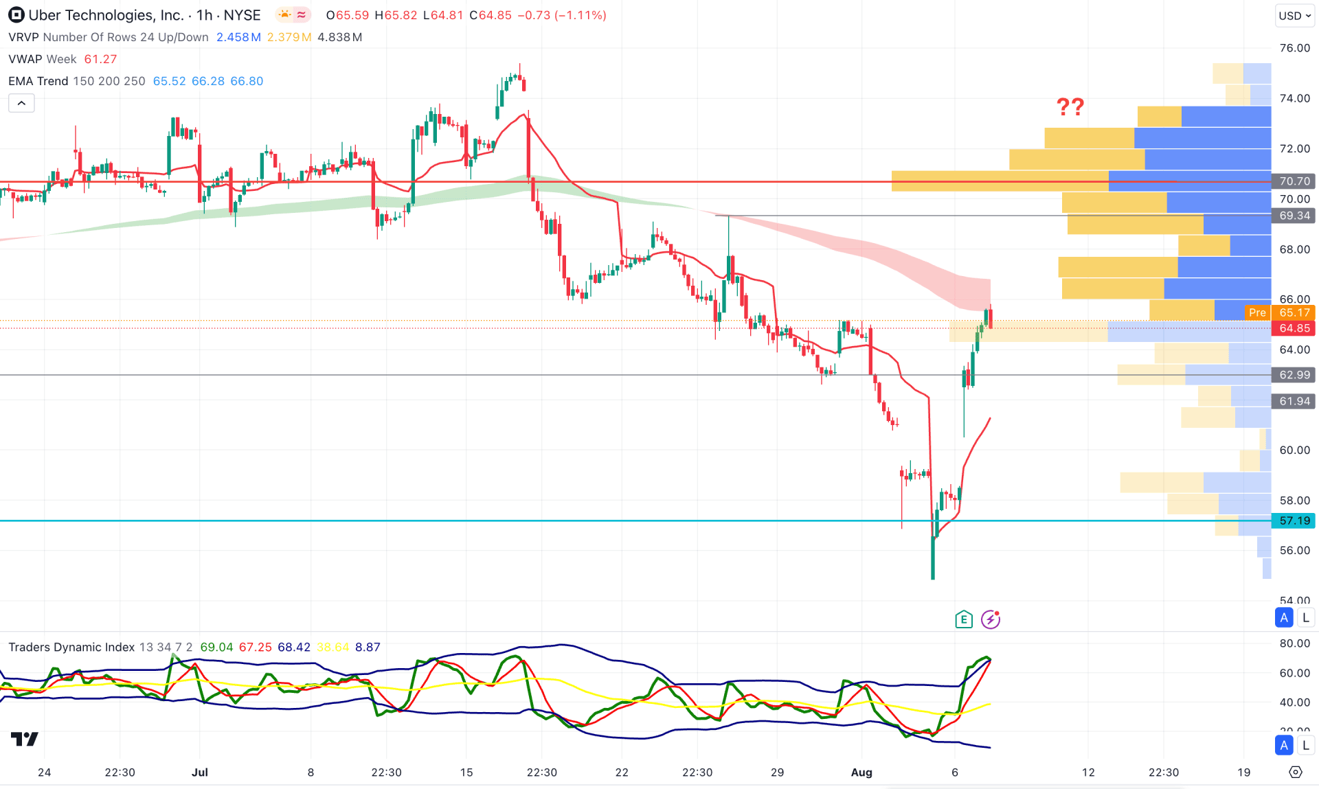Toggle log scale 'L' on the TDI pane
The height and width of the screenshot is (789, 1319).
[1305, 745]
